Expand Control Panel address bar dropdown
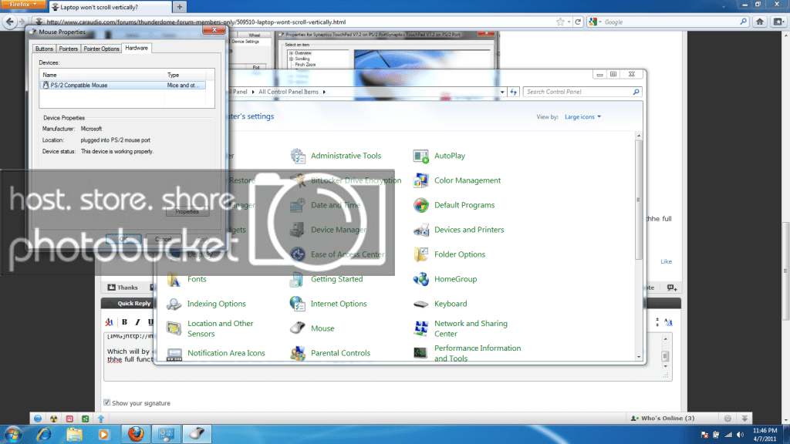Viewport: 790px width, 444px height. pos(502,92)
